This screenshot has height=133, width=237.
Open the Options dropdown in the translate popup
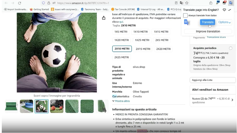click(x=225, y=22)
